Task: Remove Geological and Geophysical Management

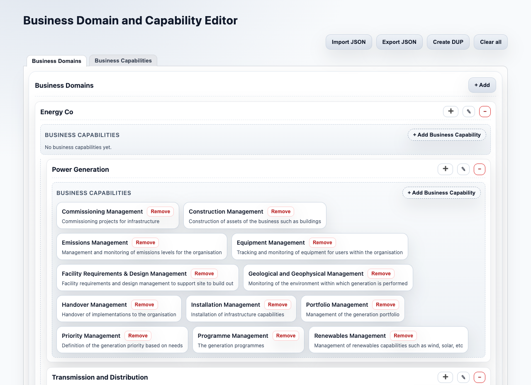Action: coord(381,274)
